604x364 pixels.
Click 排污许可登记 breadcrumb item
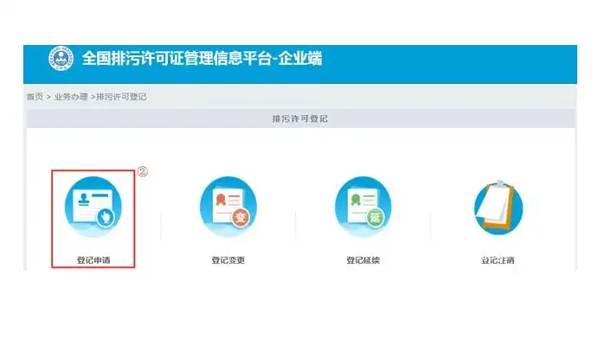click(x=121, y=97)
